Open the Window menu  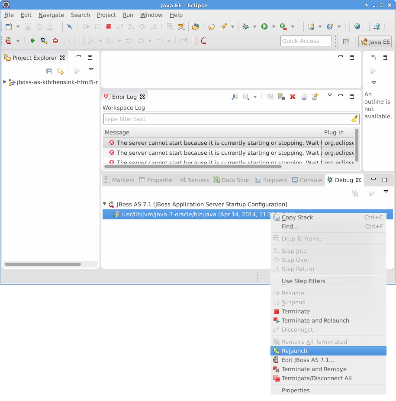pyautogui.click(x=151, y=15)
